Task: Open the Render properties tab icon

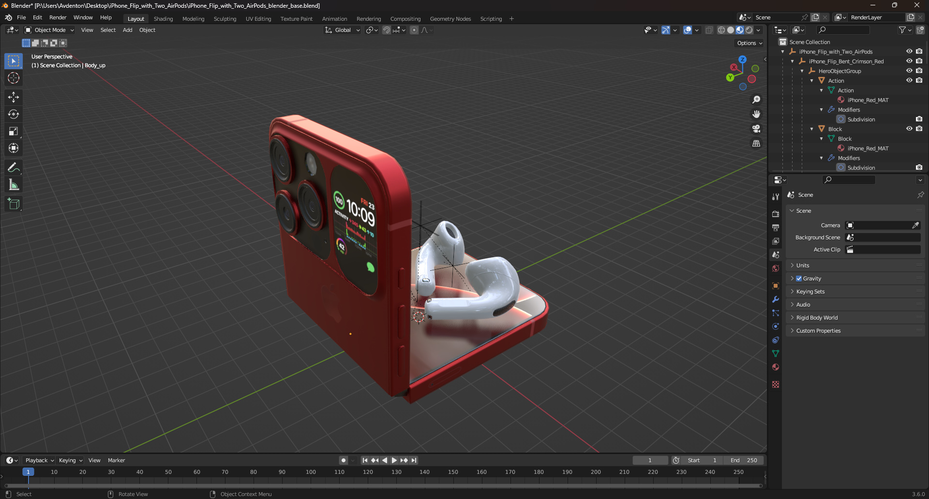Action: (x=776, y=214)
